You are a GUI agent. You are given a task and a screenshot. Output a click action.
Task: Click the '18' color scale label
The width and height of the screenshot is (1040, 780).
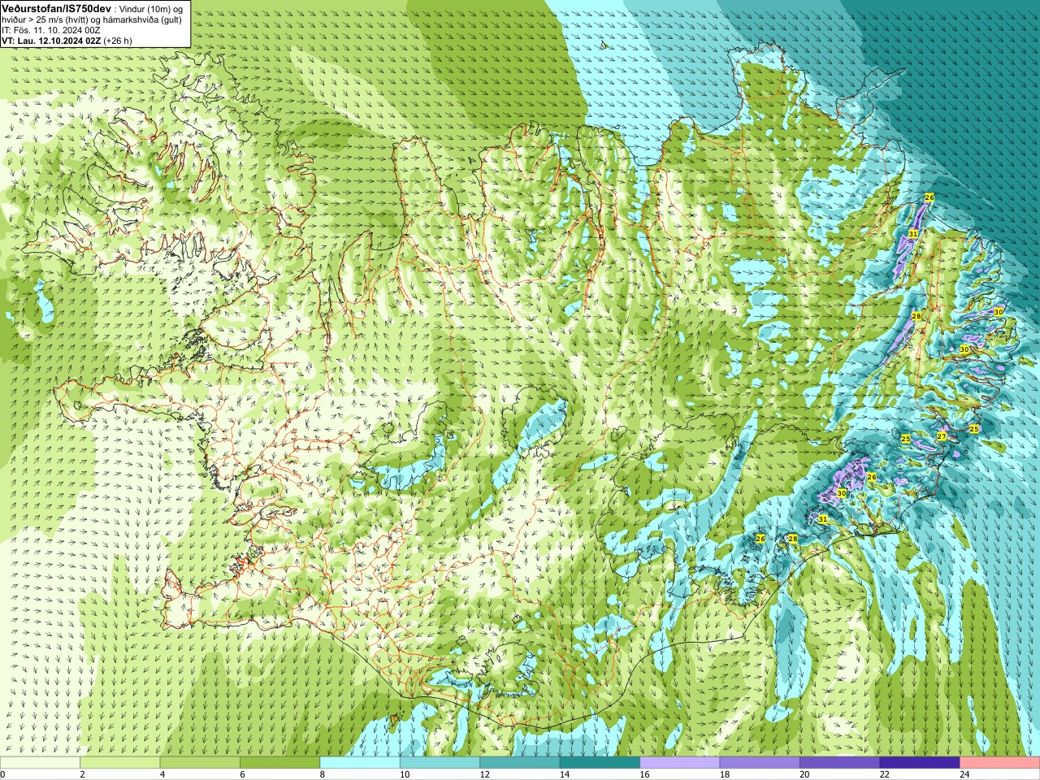pos(725,774)
